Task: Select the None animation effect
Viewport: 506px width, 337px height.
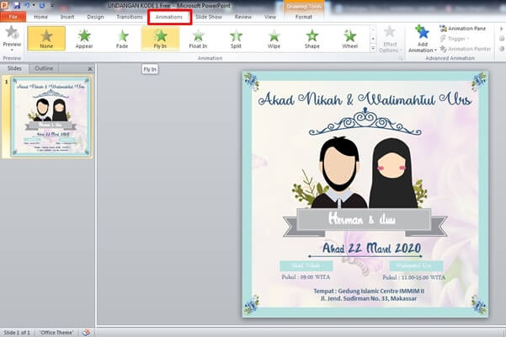Action: point(46,39)
